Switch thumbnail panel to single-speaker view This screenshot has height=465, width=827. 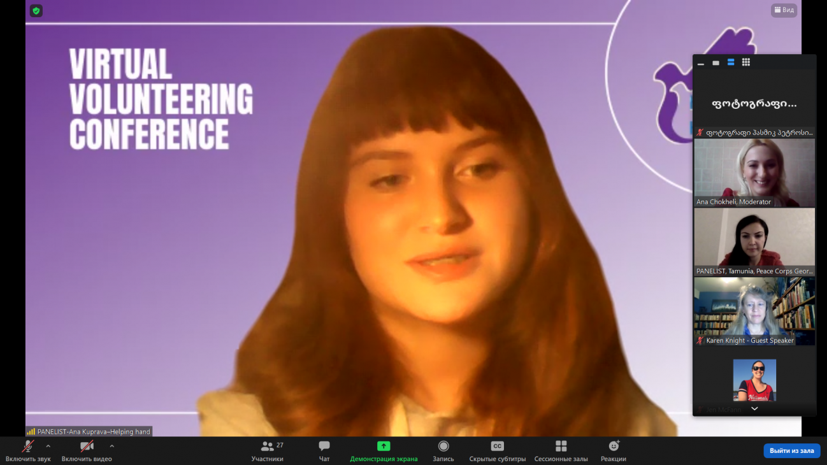716,62
